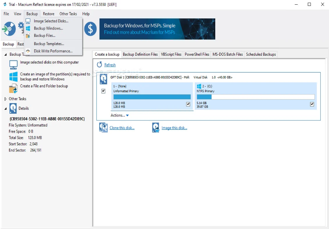Click the 'Start Sector: 2,048' detail line
Image resolution: width=329 pixels, height=229 pixels.
pyautogui.click(x=23, y=144)
